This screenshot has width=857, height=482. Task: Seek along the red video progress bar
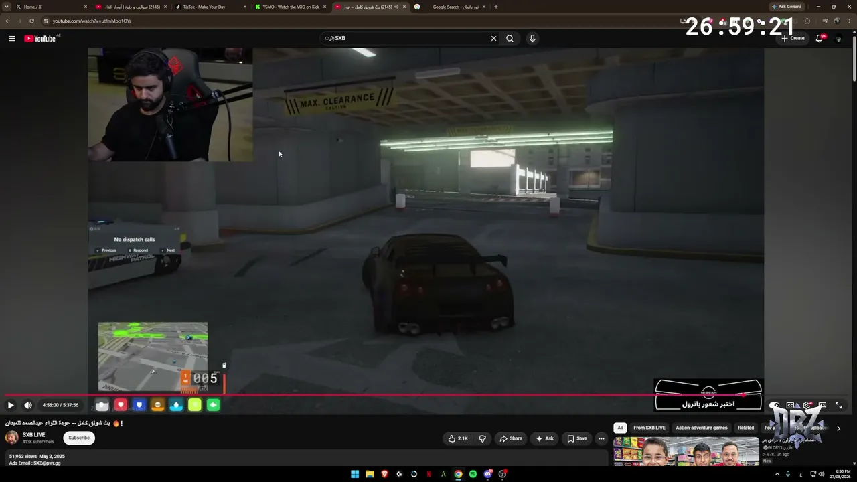428,395
